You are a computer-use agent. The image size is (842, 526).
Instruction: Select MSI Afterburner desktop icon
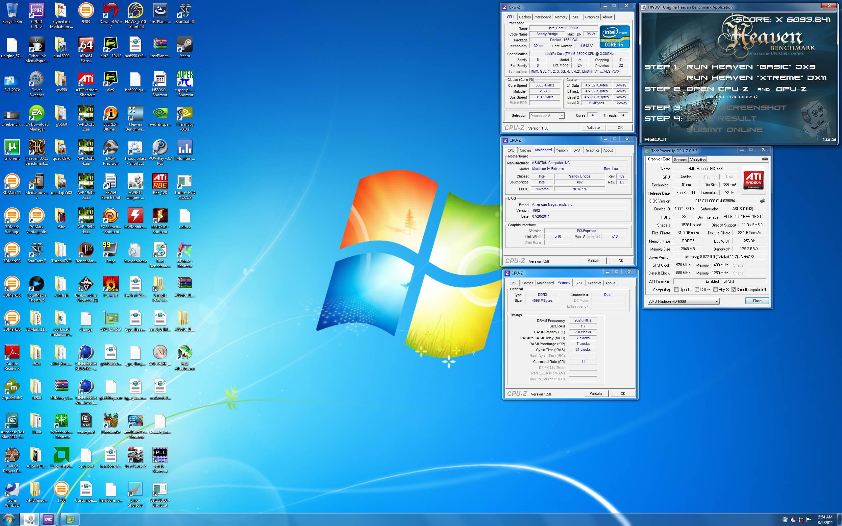click(185, 357)
